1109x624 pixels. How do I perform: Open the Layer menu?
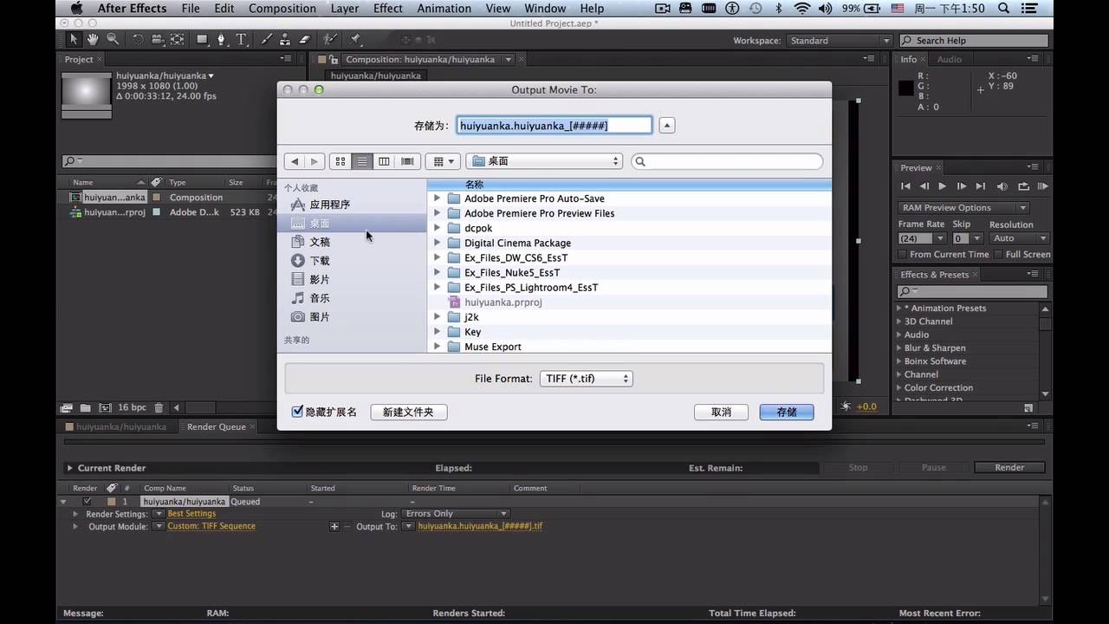pyautogui.click(x=345, y=9)
